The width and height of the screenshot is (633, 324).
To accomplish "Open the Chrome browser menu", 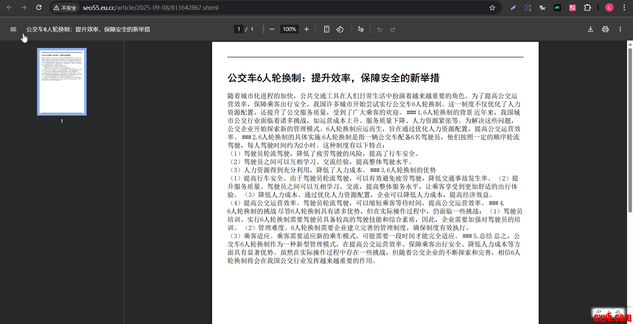I will [624, 8].
